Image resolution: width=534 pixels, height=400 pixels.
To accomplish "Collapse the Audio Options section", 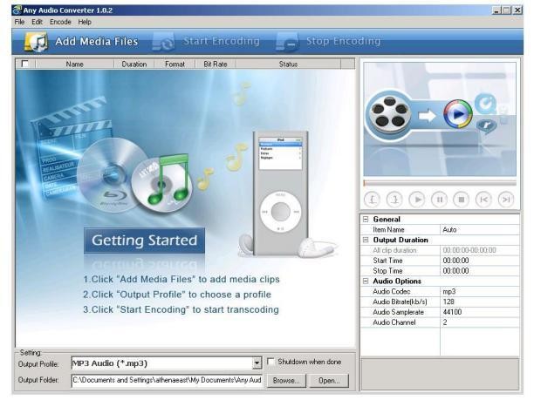I will (366, 281).
